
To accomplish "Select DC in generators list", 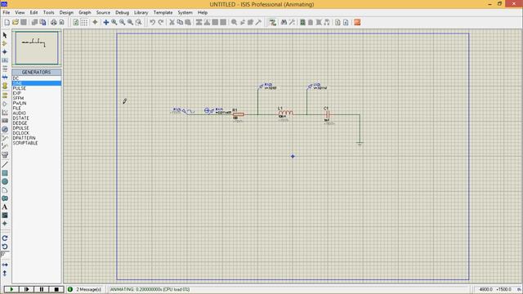I will (37, 78).
